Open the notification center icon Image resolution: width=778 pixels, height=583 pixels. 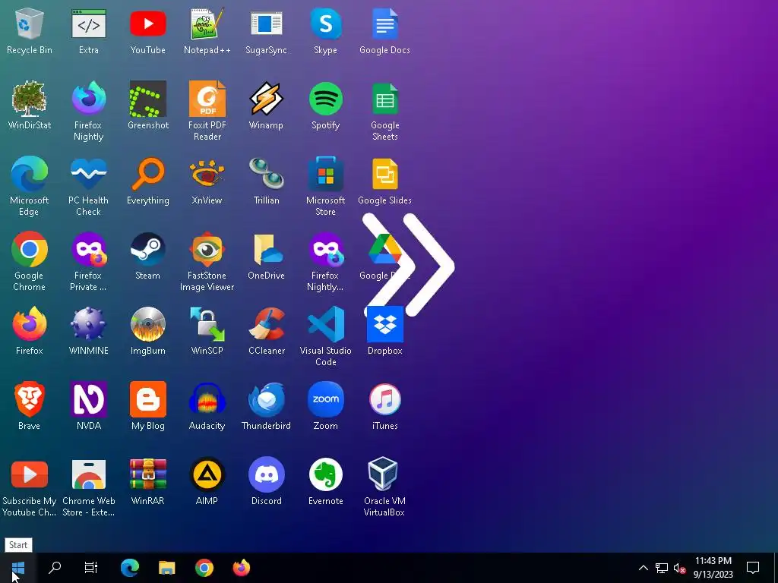click(x=753, y=568)
